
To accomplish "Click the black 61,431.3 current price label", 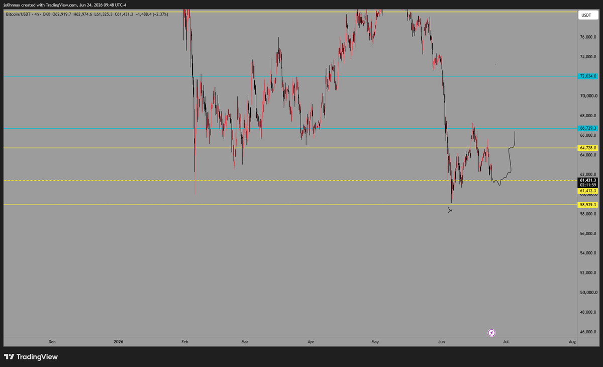I will (587, 180).
